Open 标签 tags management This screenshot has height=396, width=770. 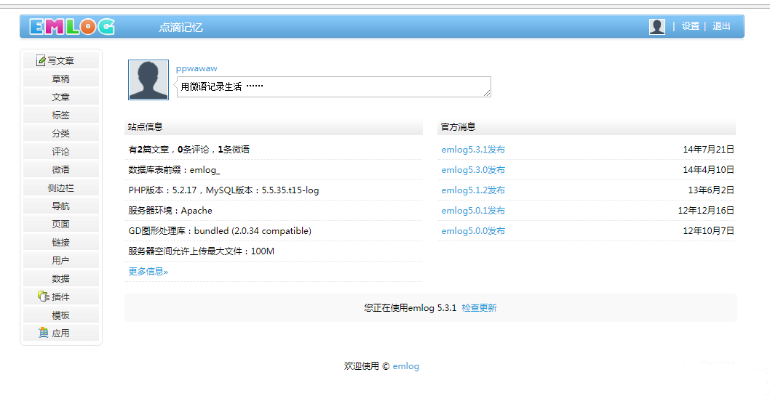click(60, 116)
